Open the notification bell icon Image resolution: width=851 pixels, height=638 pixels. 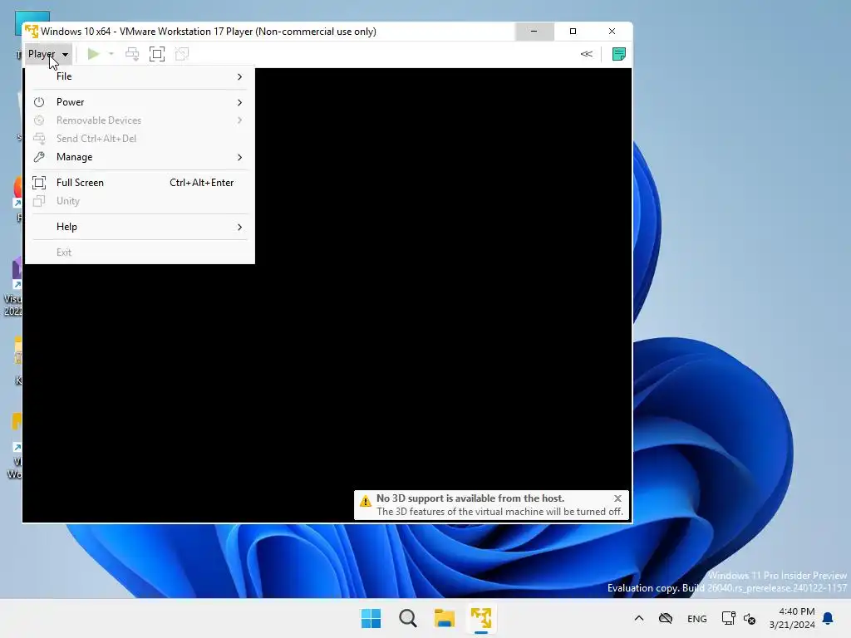pyautogui.click(x=829, y=618)
